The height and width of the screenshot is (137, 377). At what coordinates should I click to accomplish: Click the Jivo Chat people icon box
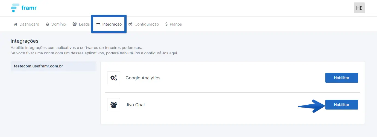click(x=114, y=105)
